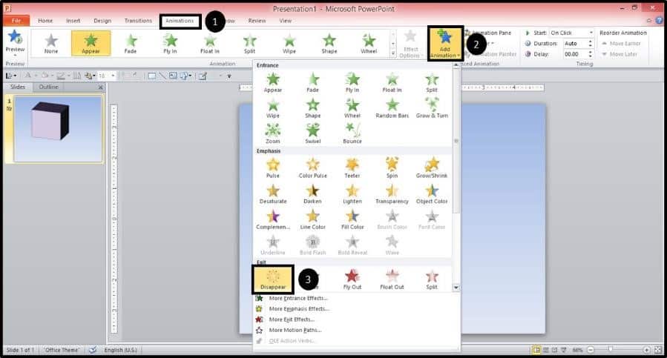
Task: Choose the Disappear exit effect
Action: pos(273,279)
